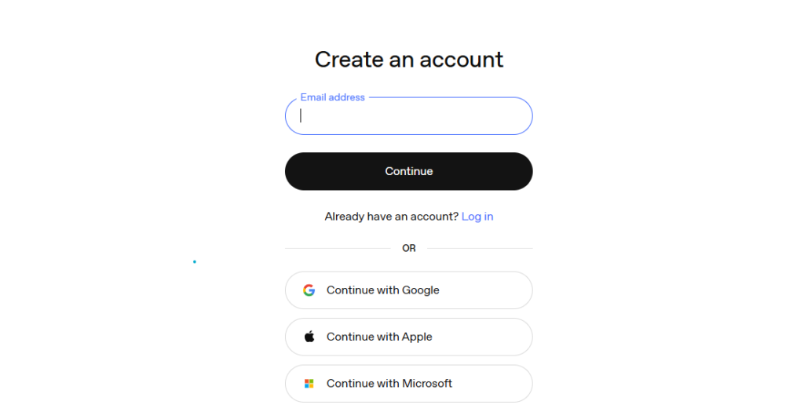Click the "Create an account" heading

pyautogui.click(x=409, y=60)
